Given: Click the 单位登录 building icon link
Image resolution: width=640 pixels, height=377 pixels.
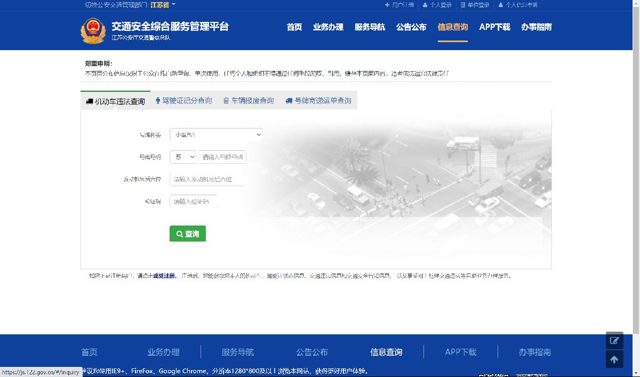Looking at the screenshot, I should [475, 5].
